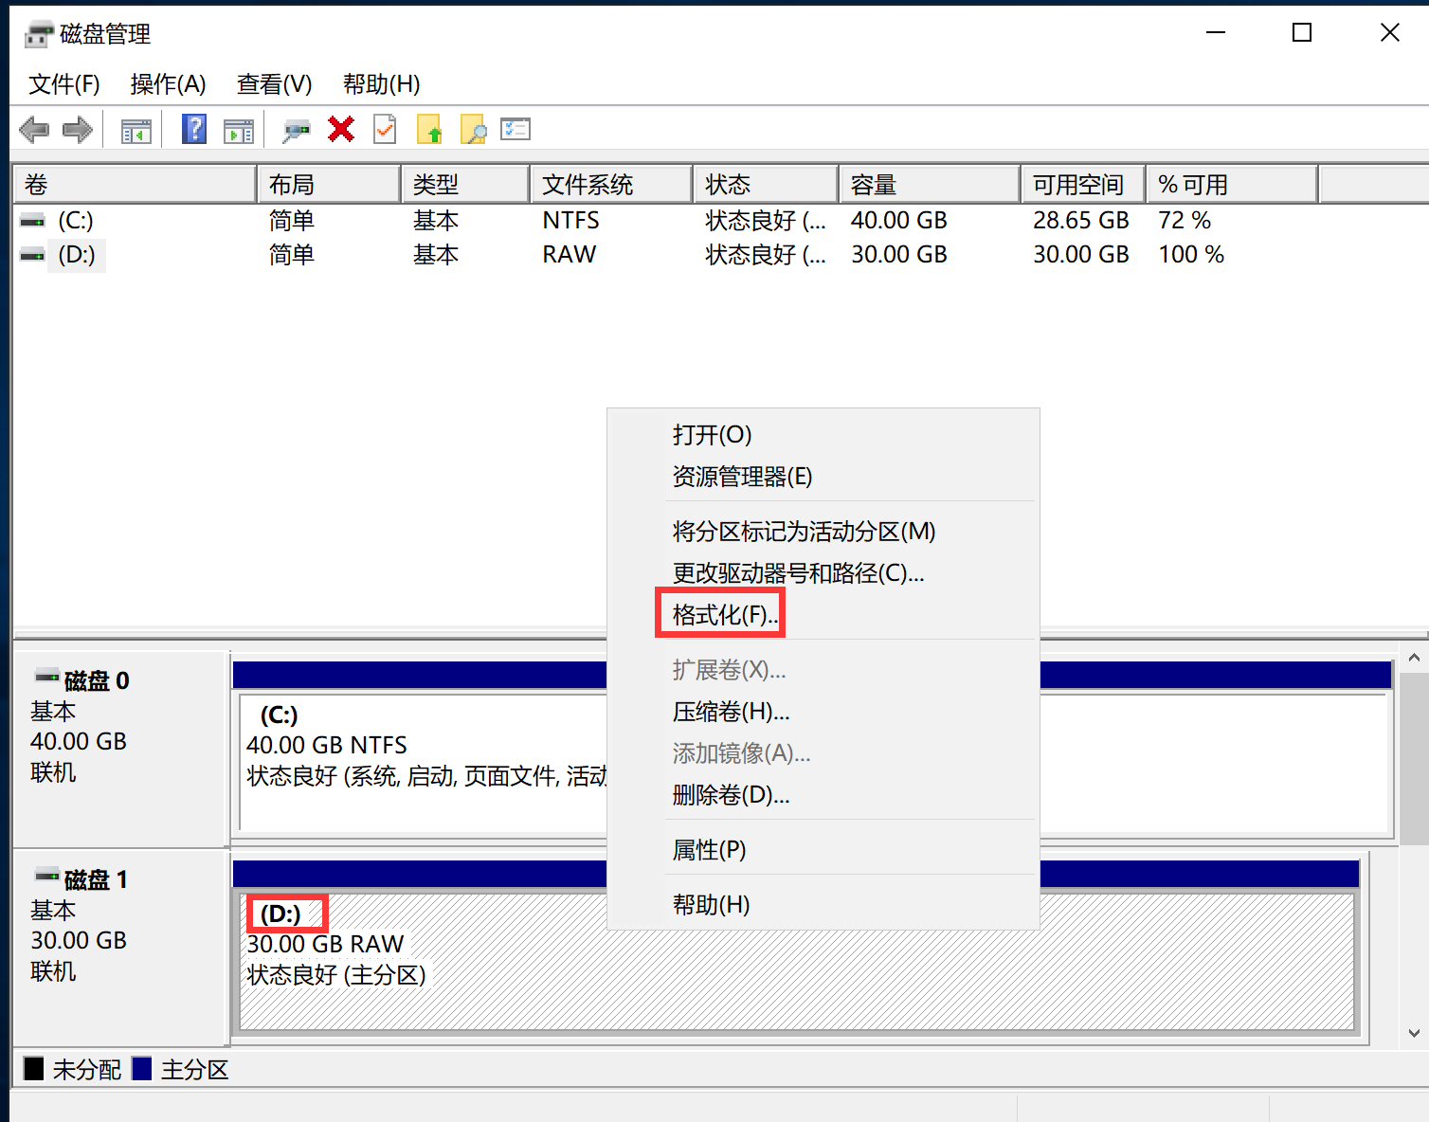1429x1122 pixels.
Task: Select the 磁盘 1 label panel
Action: [120, 948]
